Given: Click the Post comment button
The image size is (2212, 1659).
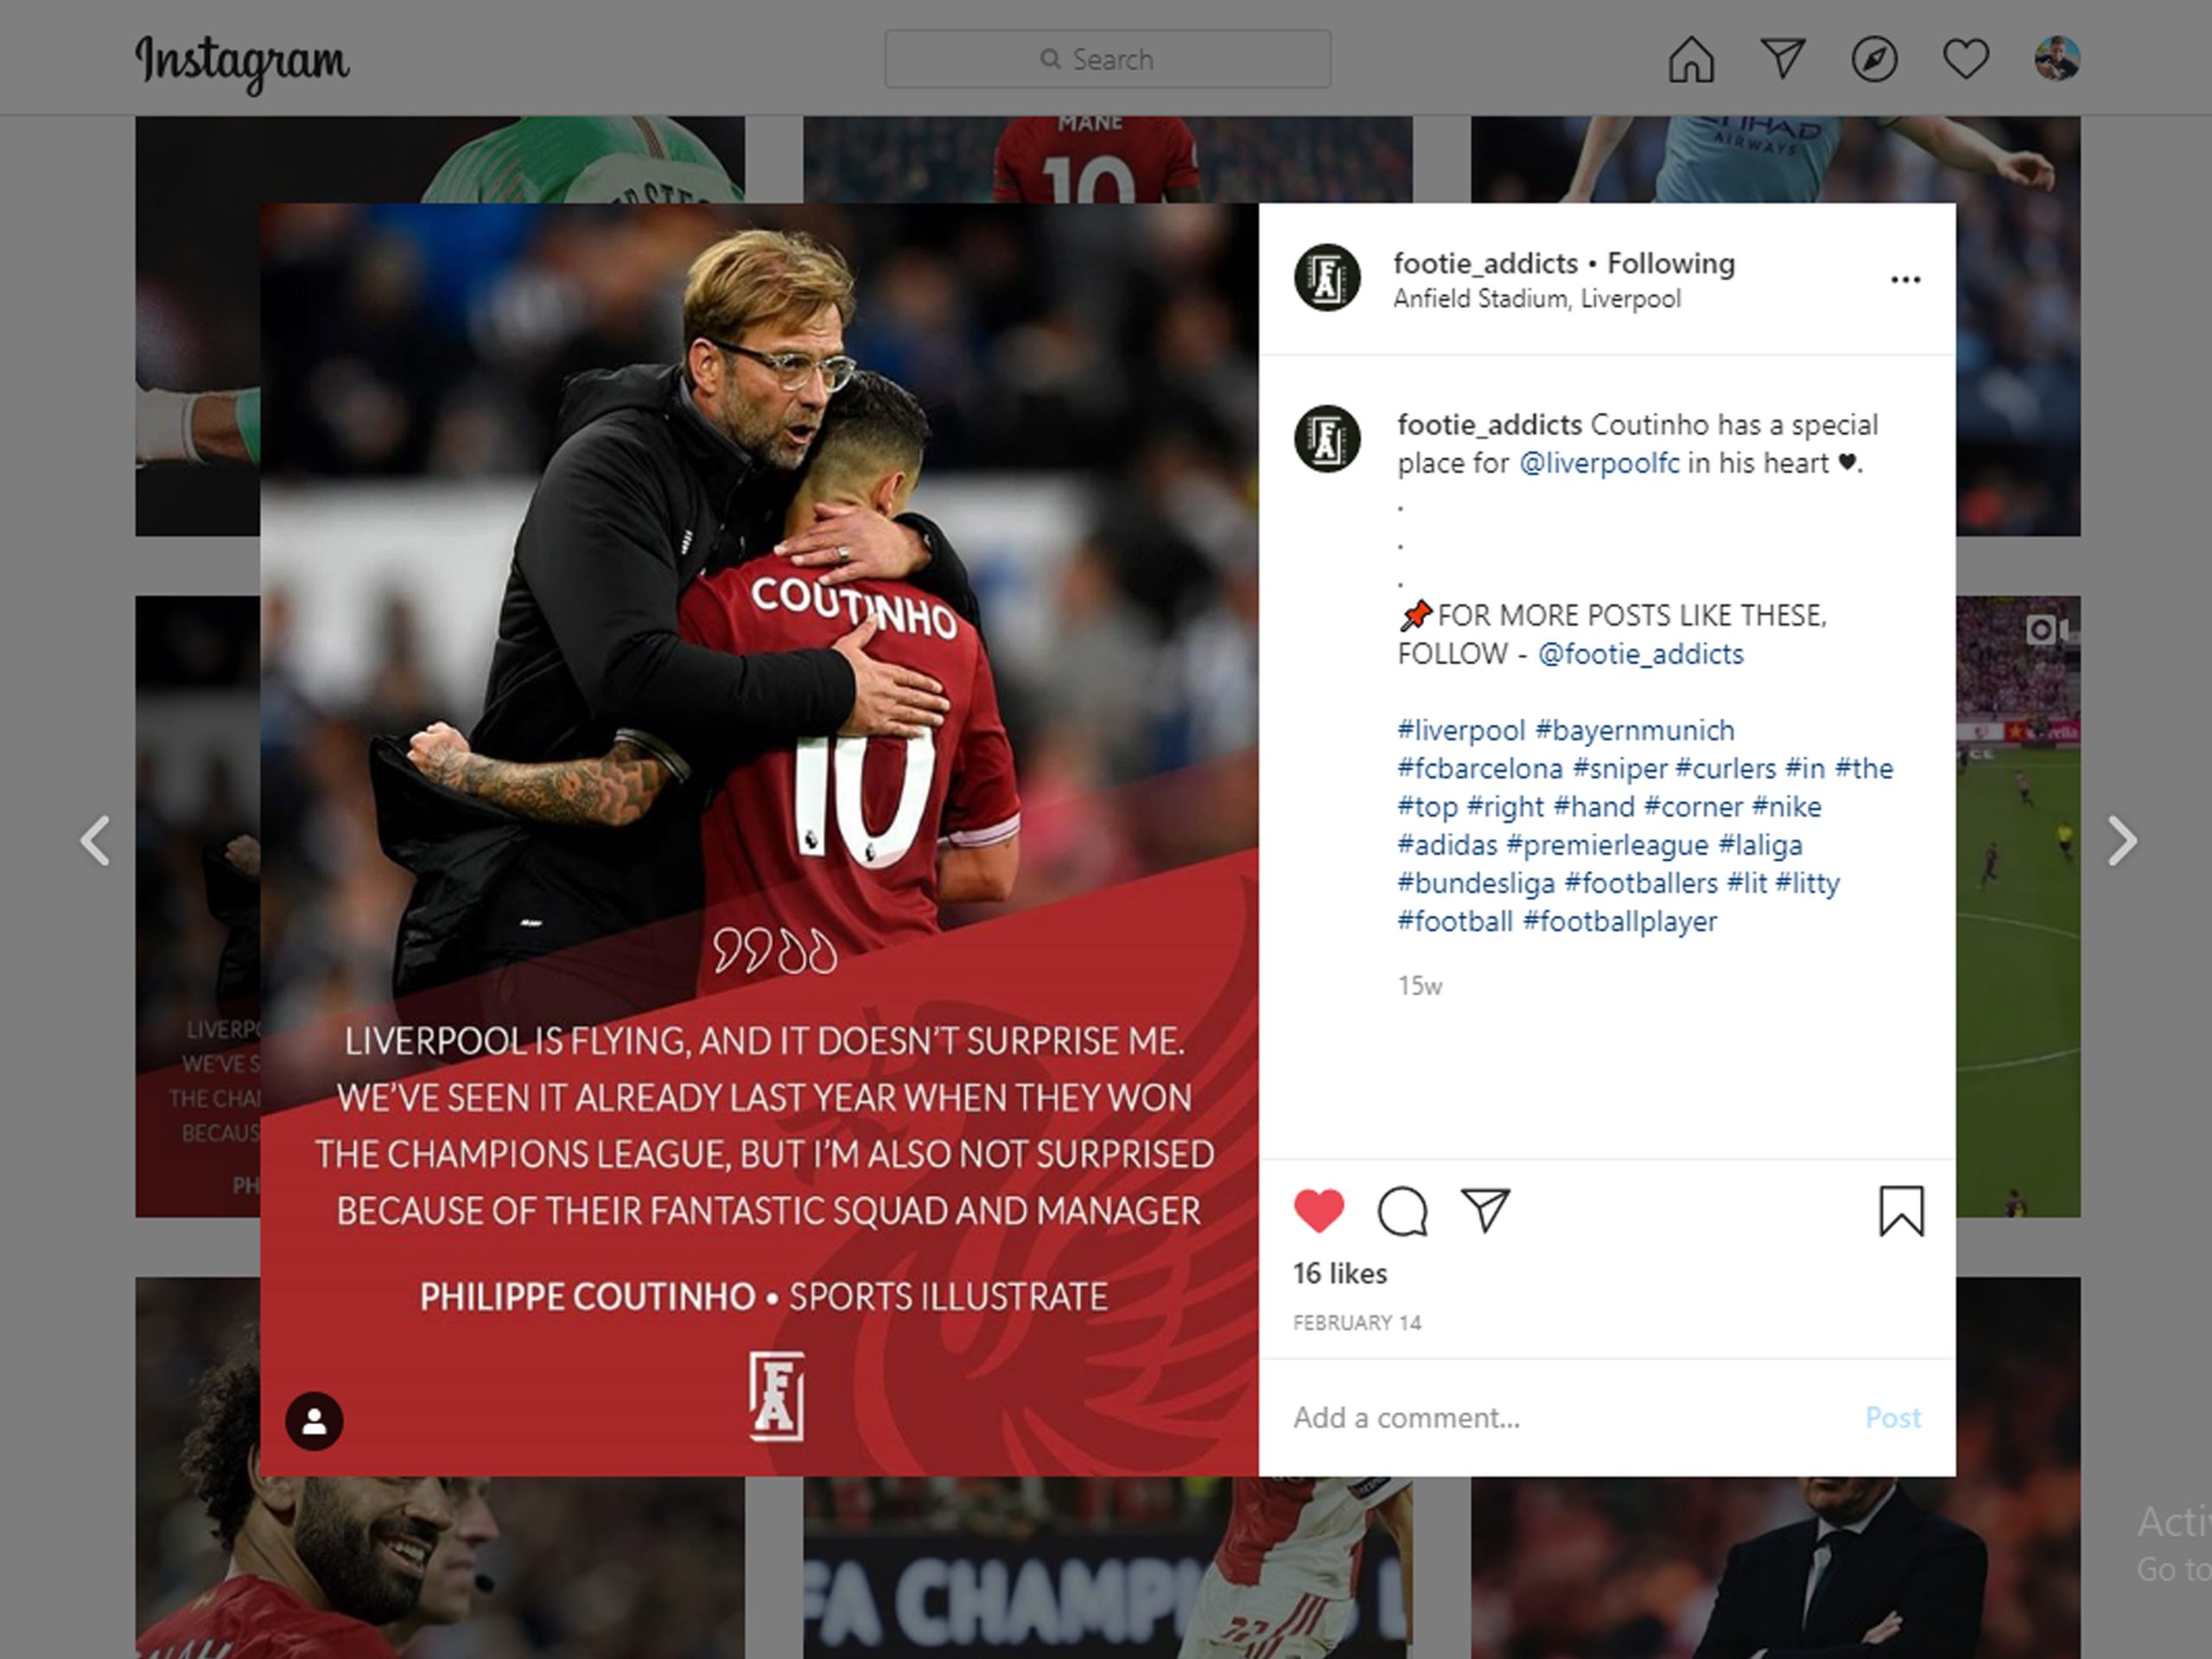Looking at the screenshot, I should point(1893,1417).
